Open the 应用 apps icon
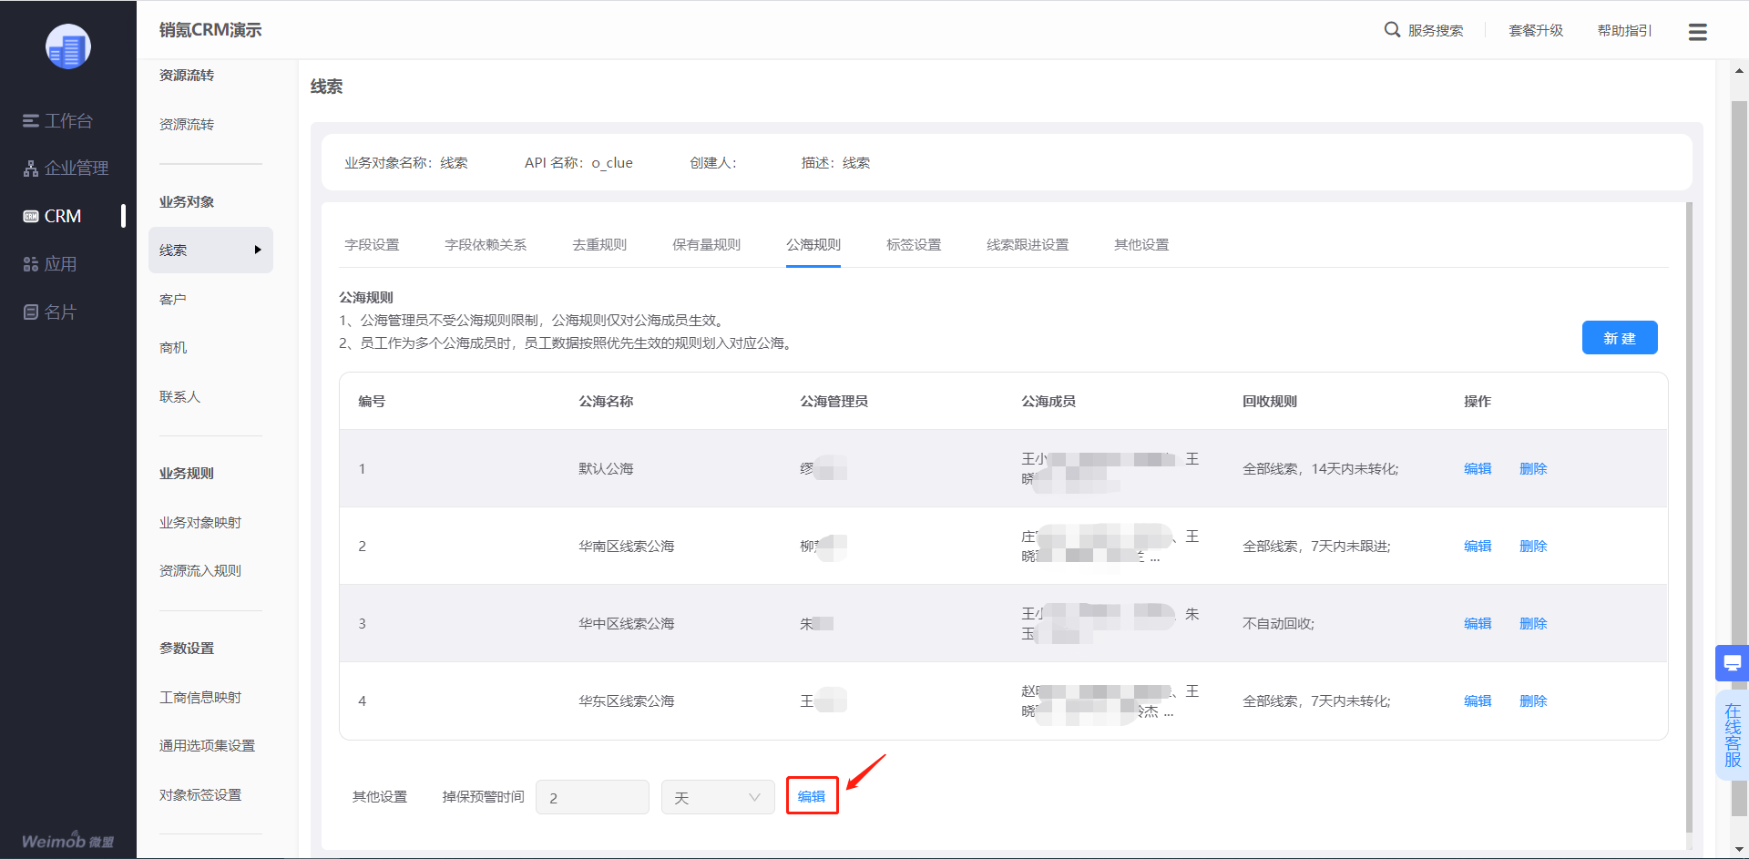 tap(31, 264)
